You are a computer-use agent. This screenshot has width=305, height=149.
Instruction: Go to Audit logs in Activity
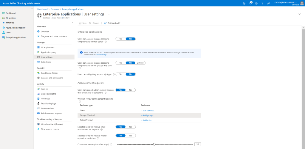(45, 98)
